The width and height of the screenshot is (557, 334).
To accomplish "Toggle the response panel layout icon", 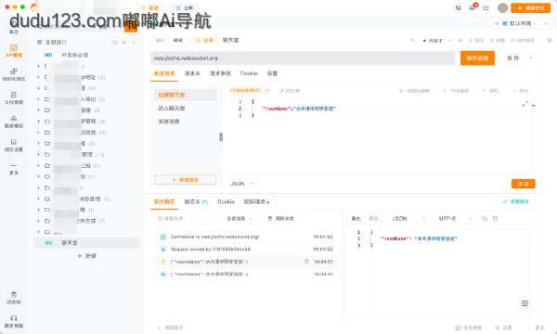I will [x=525, y=303].
